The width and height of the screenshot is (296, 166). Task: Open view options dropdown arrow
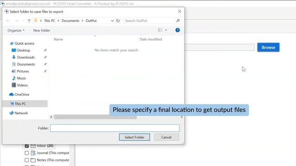[x=166, y=30]
